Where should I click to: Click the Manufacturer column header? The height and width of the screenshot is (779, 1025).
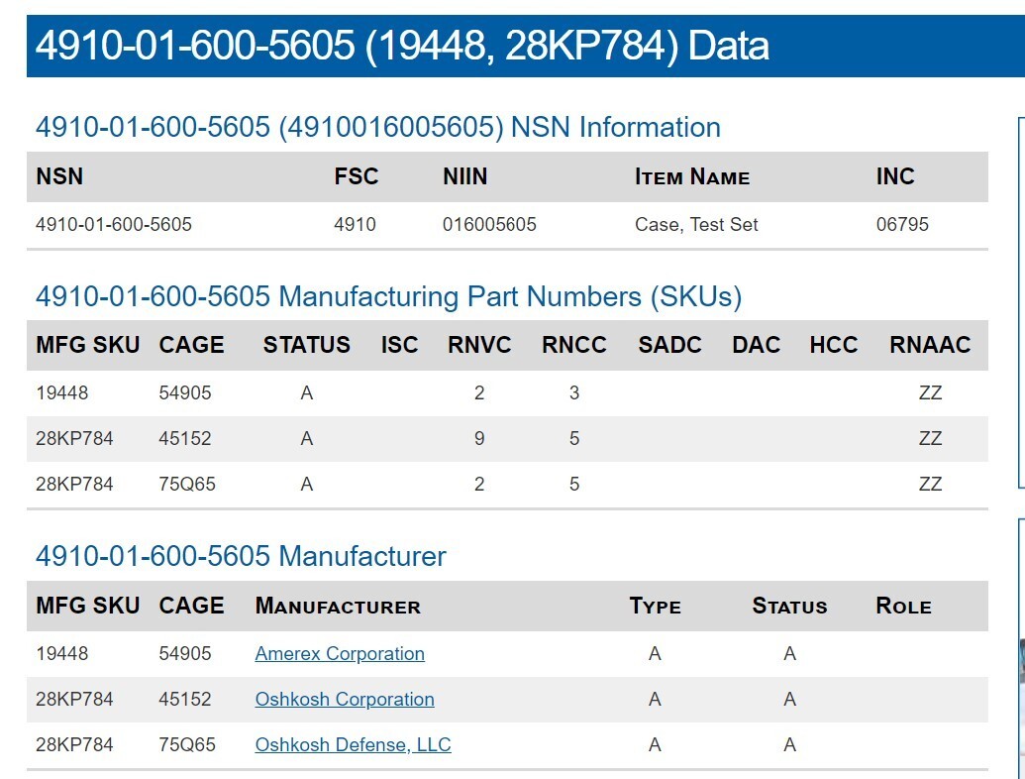coord(338,606)
